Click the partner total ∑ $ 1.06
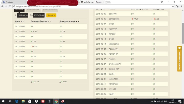The height and width of the screenshot is (104, 184). [63, 82]
